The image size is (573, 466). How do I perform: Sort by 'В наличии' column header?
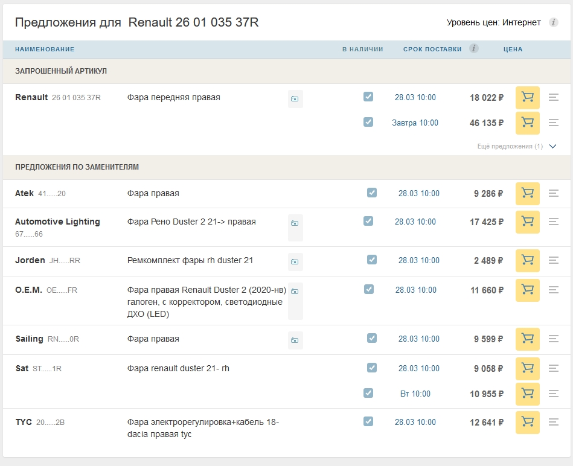coord(362,49)
